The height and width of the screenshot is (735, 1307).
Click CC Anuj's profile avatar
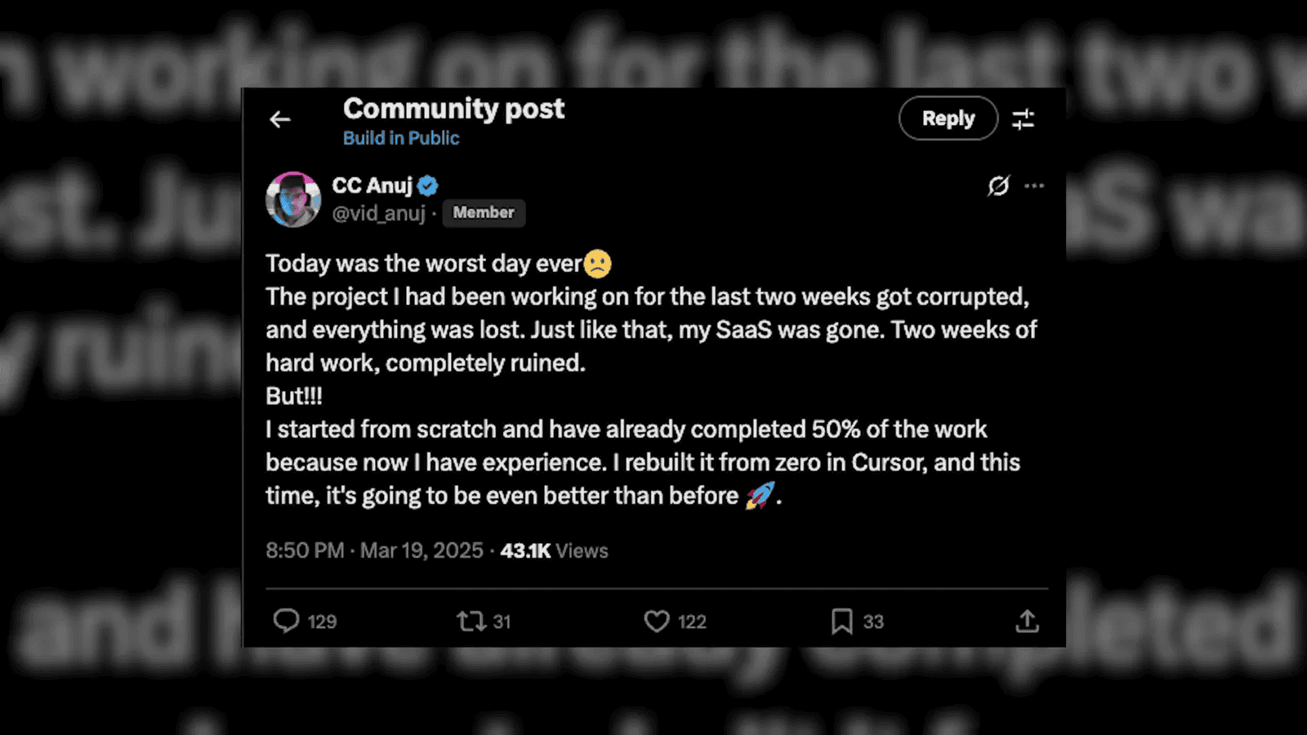293,199
